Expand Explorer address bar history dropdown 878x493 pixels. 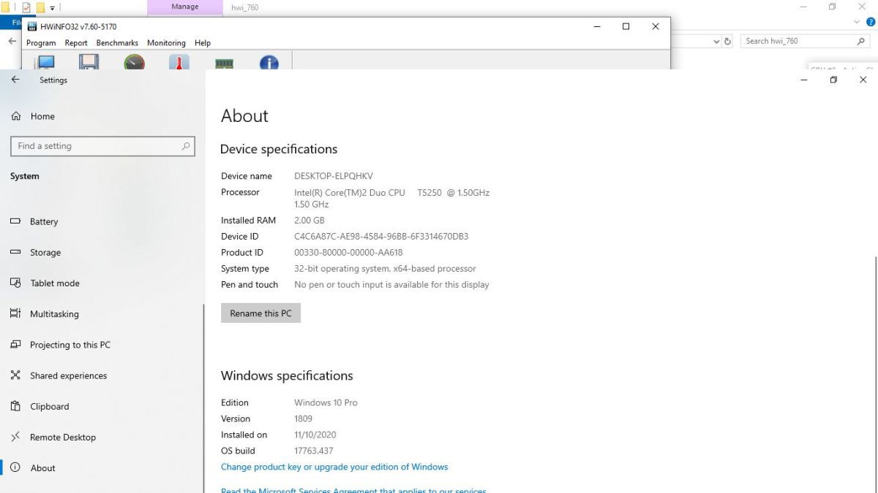[716, 42]
